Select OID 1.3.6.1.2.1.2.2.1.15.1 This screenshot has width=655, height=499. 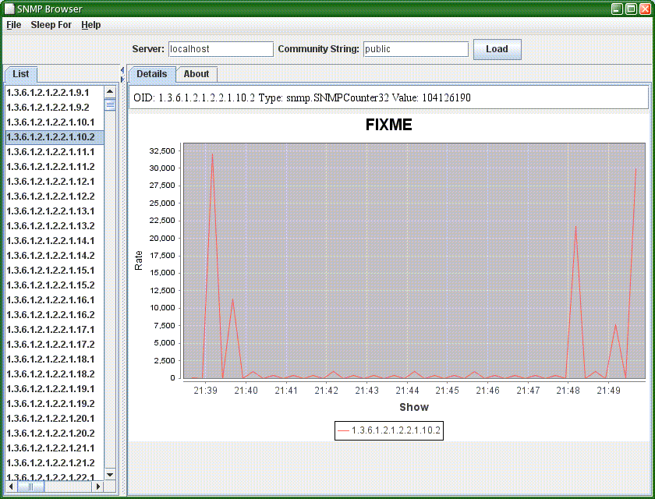click(x=55, y=271)
